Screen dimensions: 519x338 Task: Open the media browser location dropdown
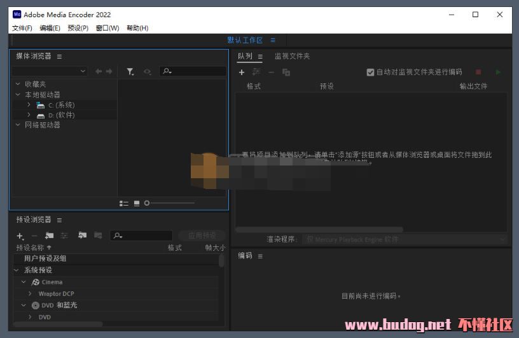[x=50, y=71]
